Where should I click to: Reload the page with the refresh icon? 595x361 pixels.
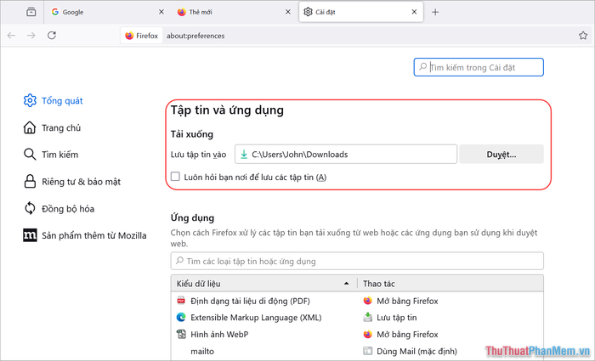[52, 36]
